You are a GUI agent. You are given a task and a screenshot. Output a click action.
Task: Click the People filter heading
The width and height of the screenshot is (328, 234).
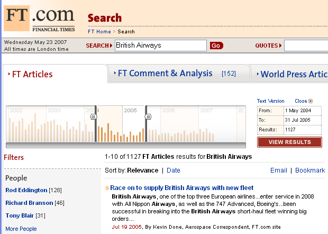[16, 178]
